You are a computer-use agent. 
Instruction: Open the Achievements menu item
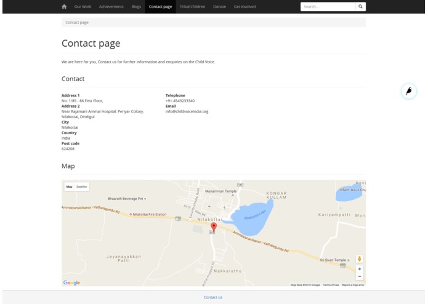111,7
